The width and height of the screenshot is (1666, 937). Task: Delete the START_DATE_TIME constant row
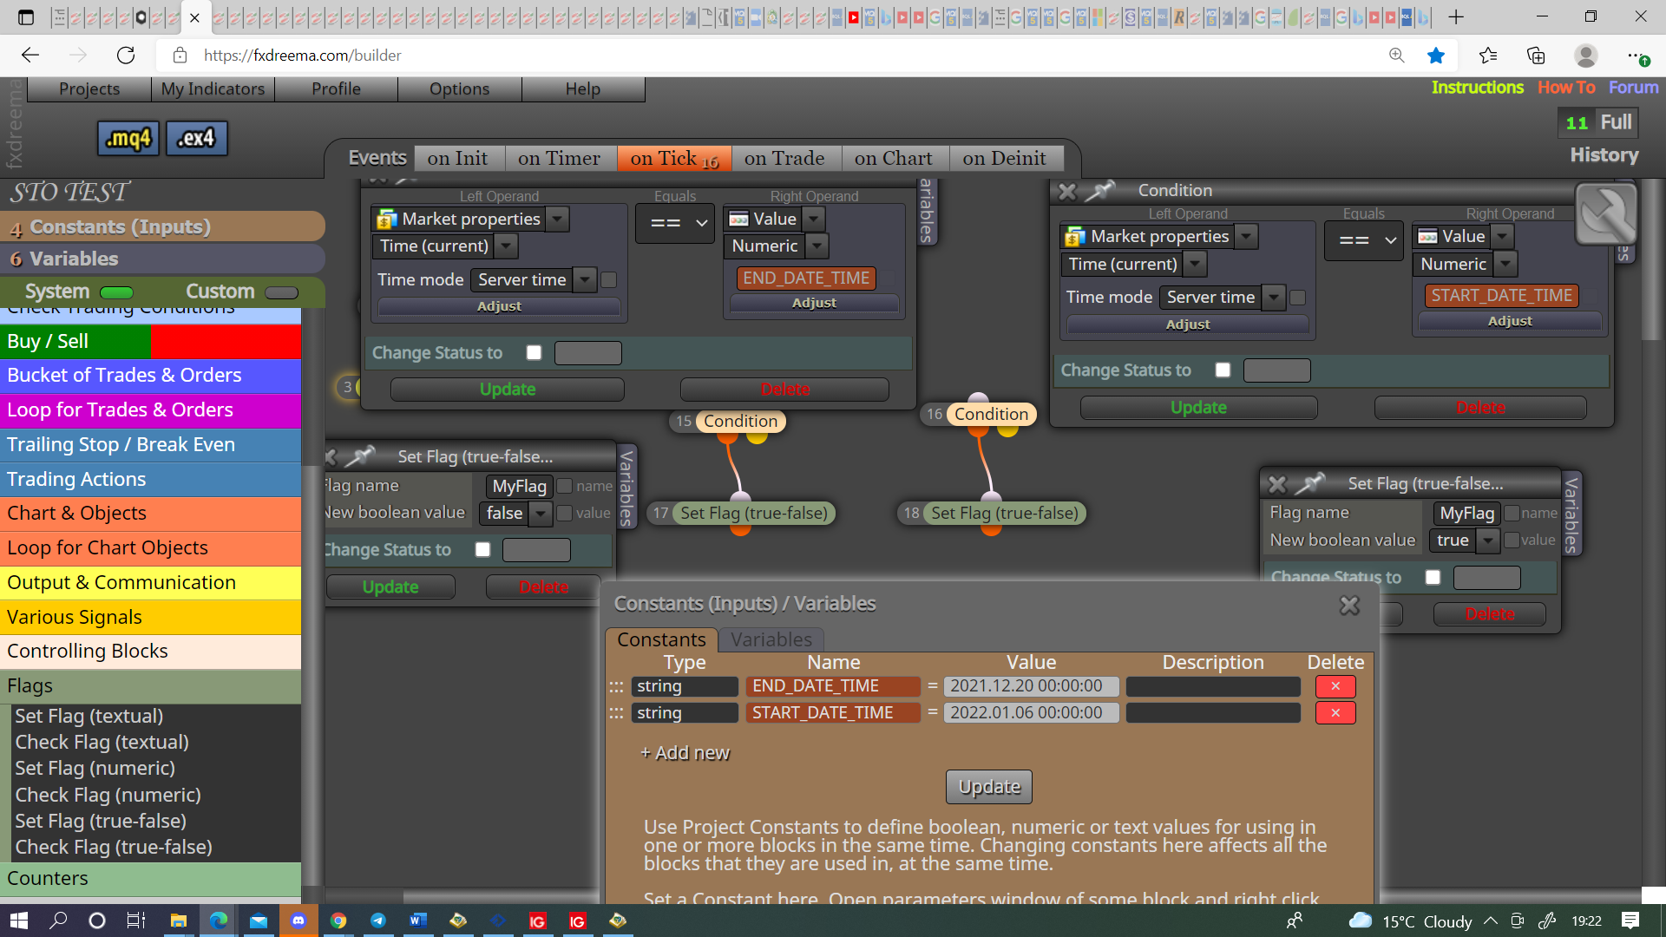tap(1335, 713)
